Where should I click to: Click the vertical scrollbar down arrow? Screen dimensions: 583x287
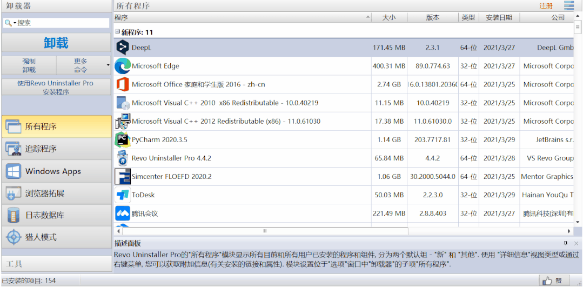(578, 222)
